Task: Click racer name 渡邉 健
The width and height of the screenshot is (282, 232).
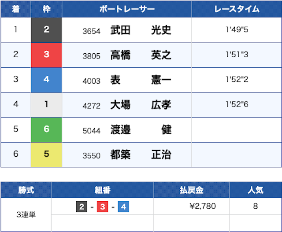Action: [x=141, y=130]
